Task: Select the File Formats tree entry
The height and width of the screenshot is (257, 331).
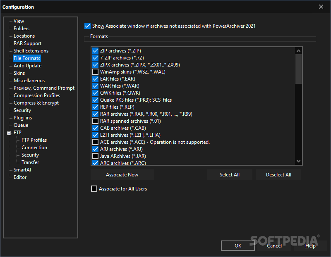Action: pos(27,58)
